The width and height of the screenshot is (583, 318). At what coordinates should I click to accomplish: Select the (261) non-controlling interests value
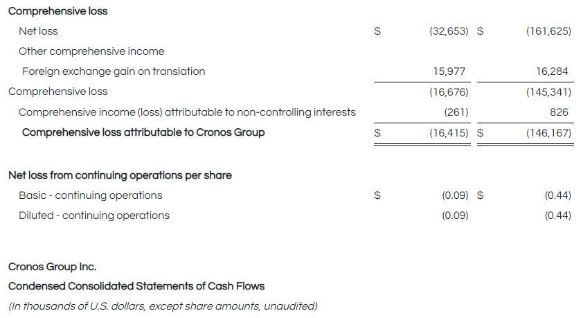click(x=456, y=112)
